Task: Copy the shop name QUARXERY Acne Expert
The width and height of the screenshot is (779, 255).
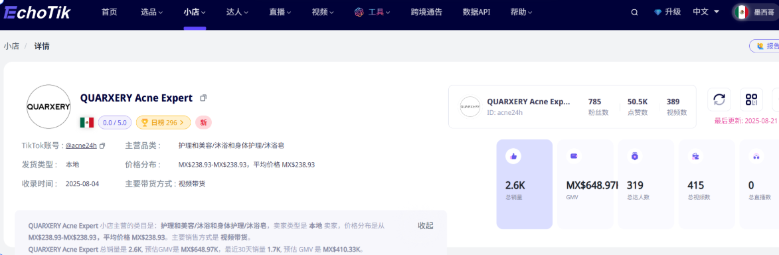Action: [x=203, y=98]
